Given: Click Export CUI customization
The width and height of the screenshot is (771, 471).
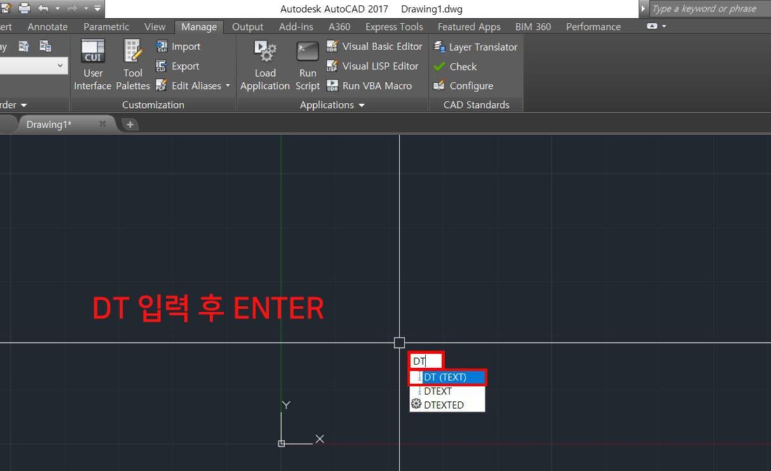Looking at the screenshot, I should pyautogui.click(x=178, y=66).
